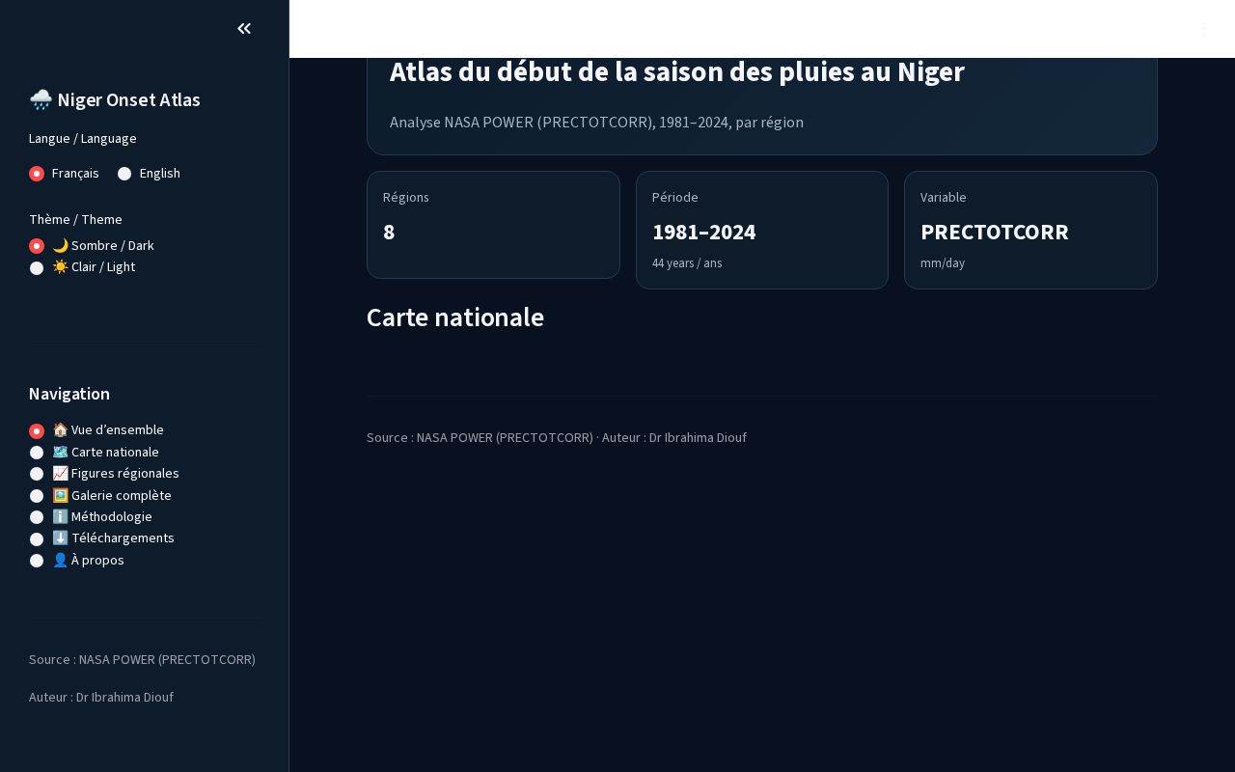Navigate to the Méthodologie page
The height and width of the screenshot is (772, 1235).
(x=91, y=517)
